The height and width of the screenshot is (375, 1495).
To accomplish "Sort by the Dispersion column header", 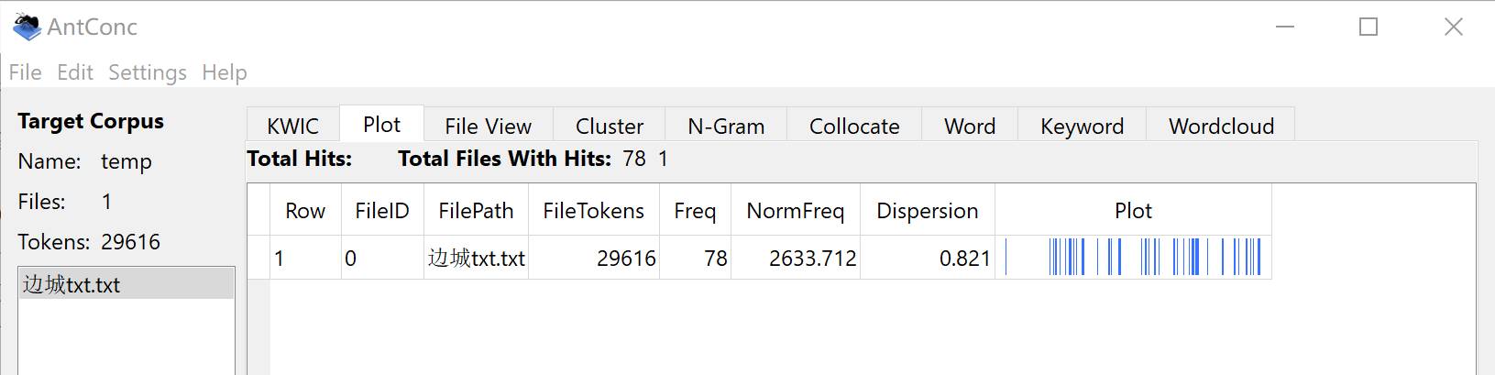I will 927,211.
